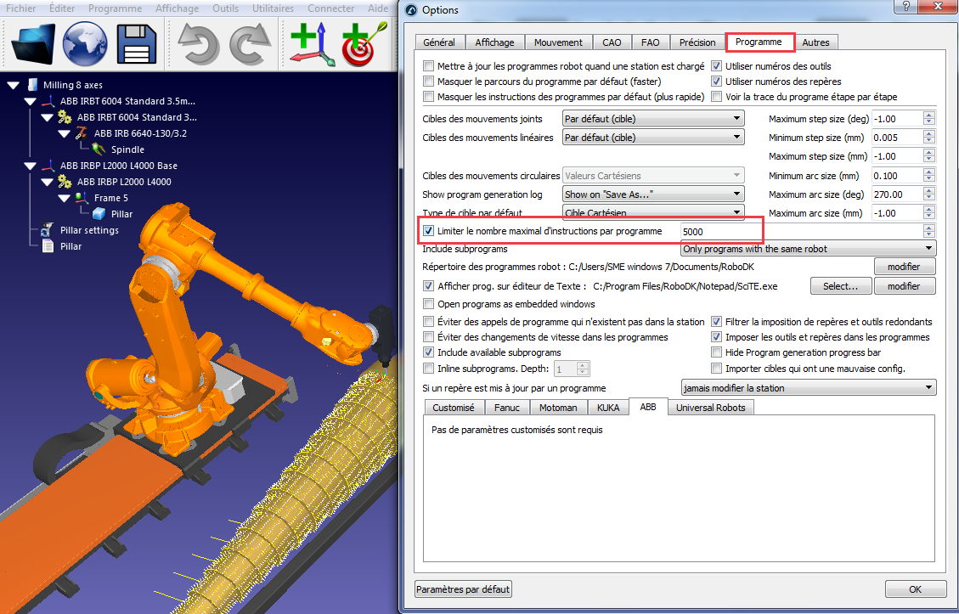Screen dimensions: 959x614
Task: Enable Open programs as embedded windows
Action: point(429,304)
